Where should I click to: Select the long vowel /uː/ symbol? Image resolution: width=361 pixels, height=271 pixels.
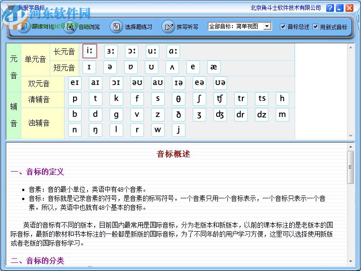[152, 51]
